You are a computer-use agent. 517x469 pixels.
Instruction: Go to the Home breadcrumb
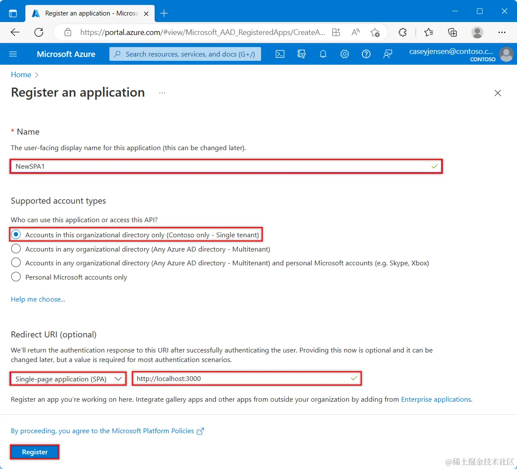point(21,75)
